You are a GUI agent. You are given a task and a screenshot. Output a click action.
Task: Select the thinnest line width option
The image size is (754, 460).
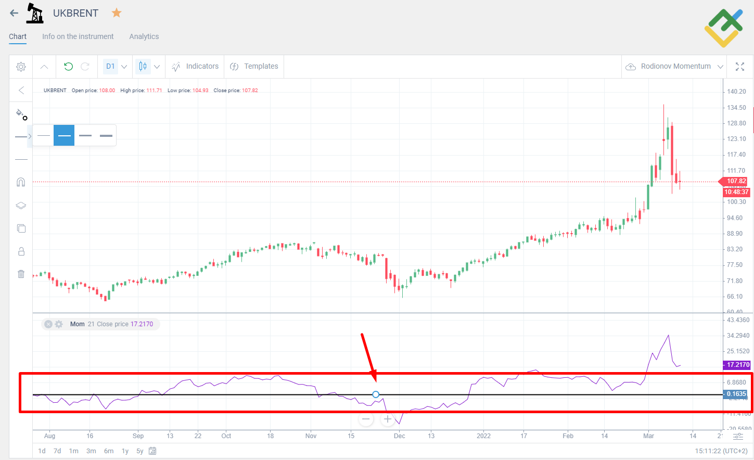[x=44, y=135]
